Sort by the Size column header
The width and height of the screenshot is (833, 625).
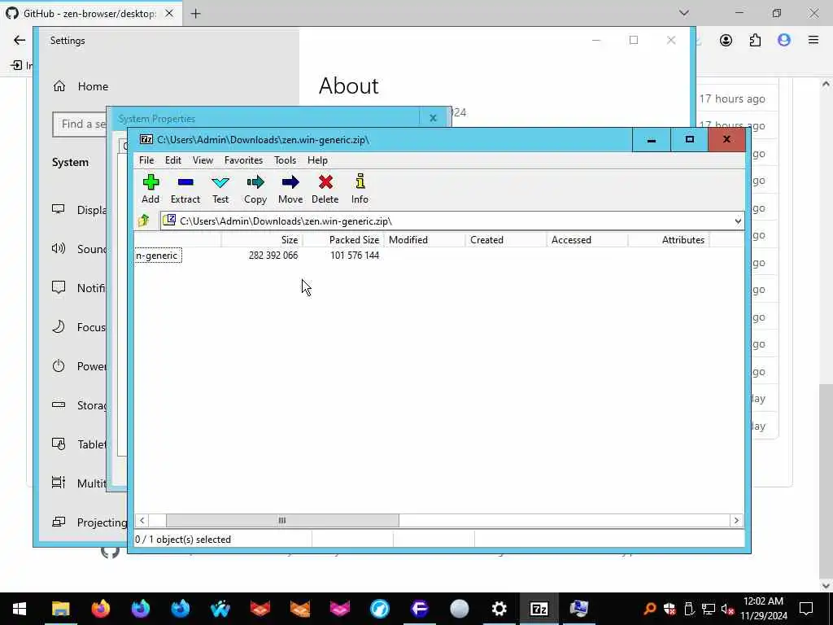click(262, 240)
